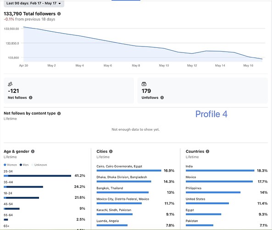Image resolution: width=272 pixels, height=230 pixels.
Task: Click the 179 unfollows value
Action: 146,91
